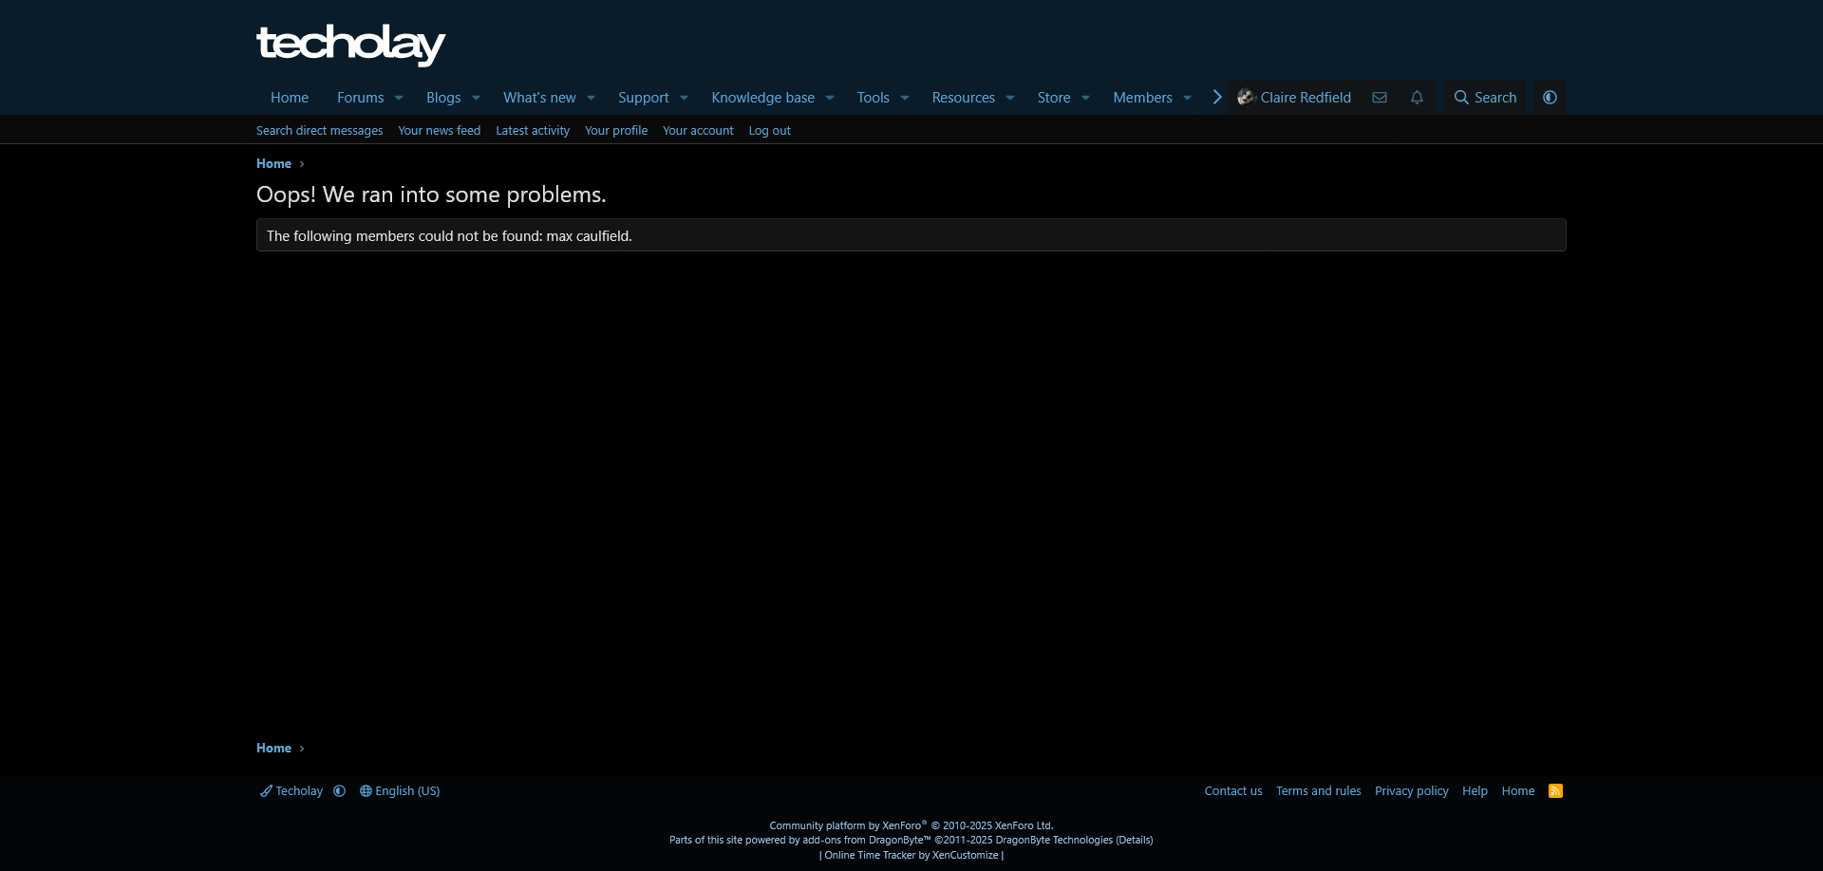This screenshot has width=1823, height=871.
Task: Expand the Tools dropdown arrow
Action: 905,98
